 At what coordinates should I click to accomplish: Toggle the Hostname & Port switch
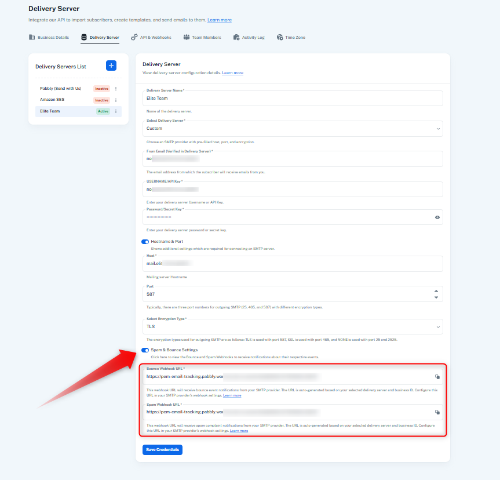coord(145,242)
